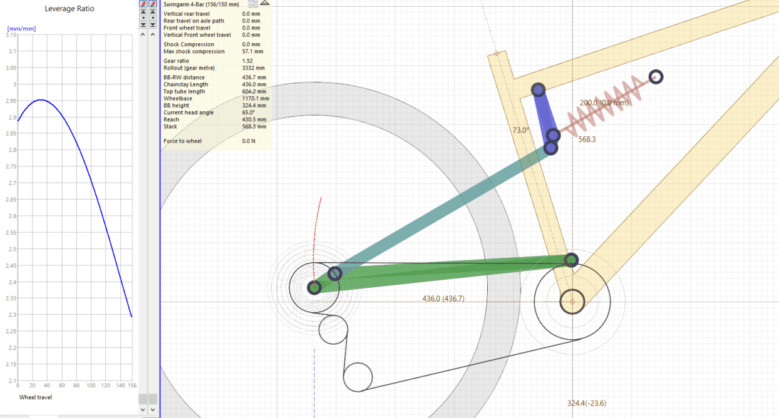Click the info panel grid layout icon
Image resolution: width=779 pixels, height=418 pixels.
click(253, 3)
